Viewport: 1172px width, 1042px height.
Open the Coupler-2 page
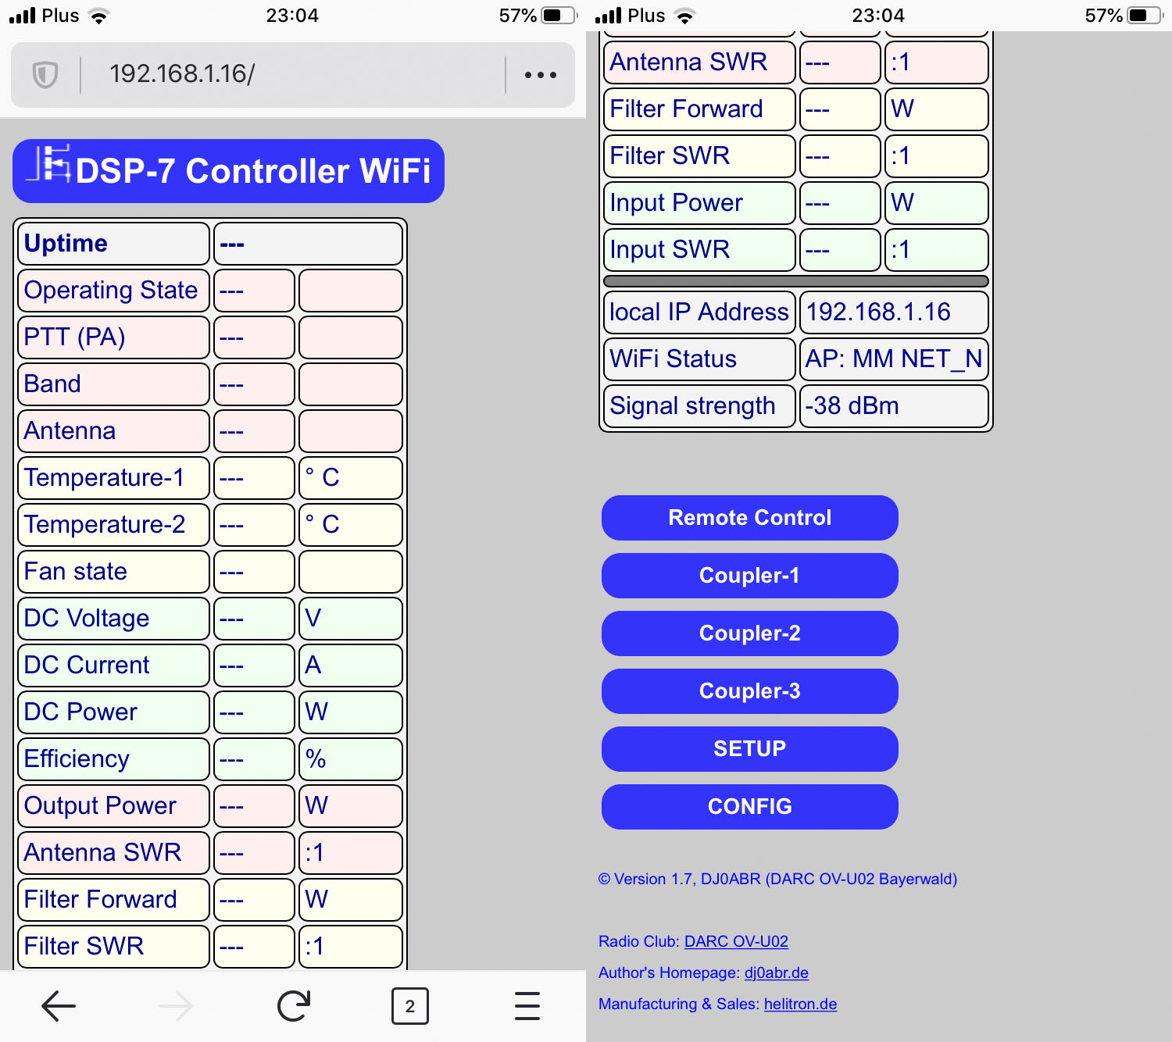[749, 633]
